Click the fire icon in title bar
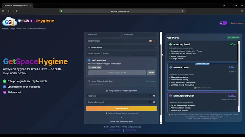 [224, 5]
